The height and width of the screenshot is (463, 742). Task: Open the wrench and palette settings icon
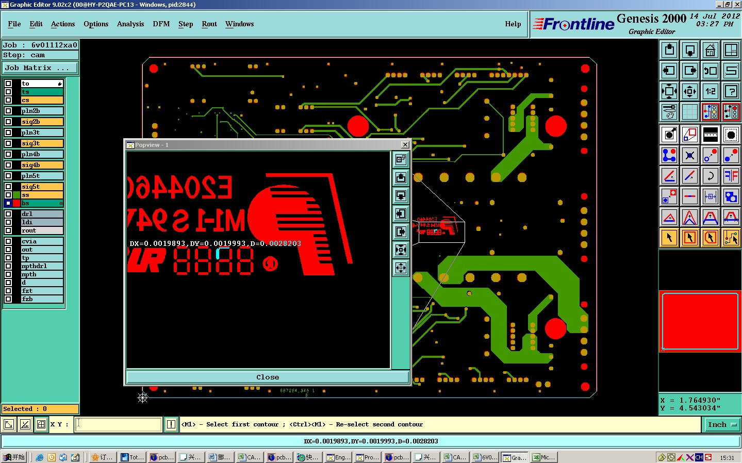coord(669,111)
